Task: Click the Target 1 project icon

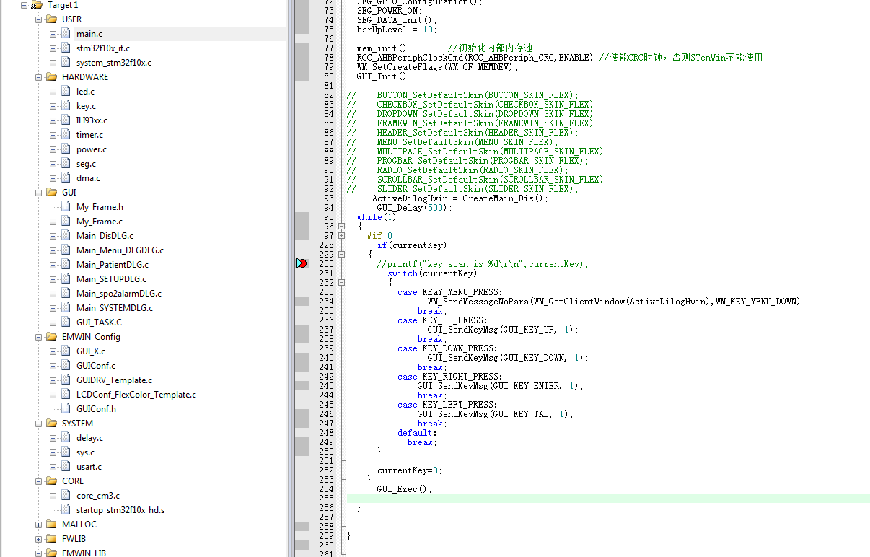Action: click(x=37, y=5)
